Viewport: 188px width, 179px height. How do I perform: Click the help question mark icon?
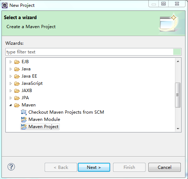(x=11, y=167)
